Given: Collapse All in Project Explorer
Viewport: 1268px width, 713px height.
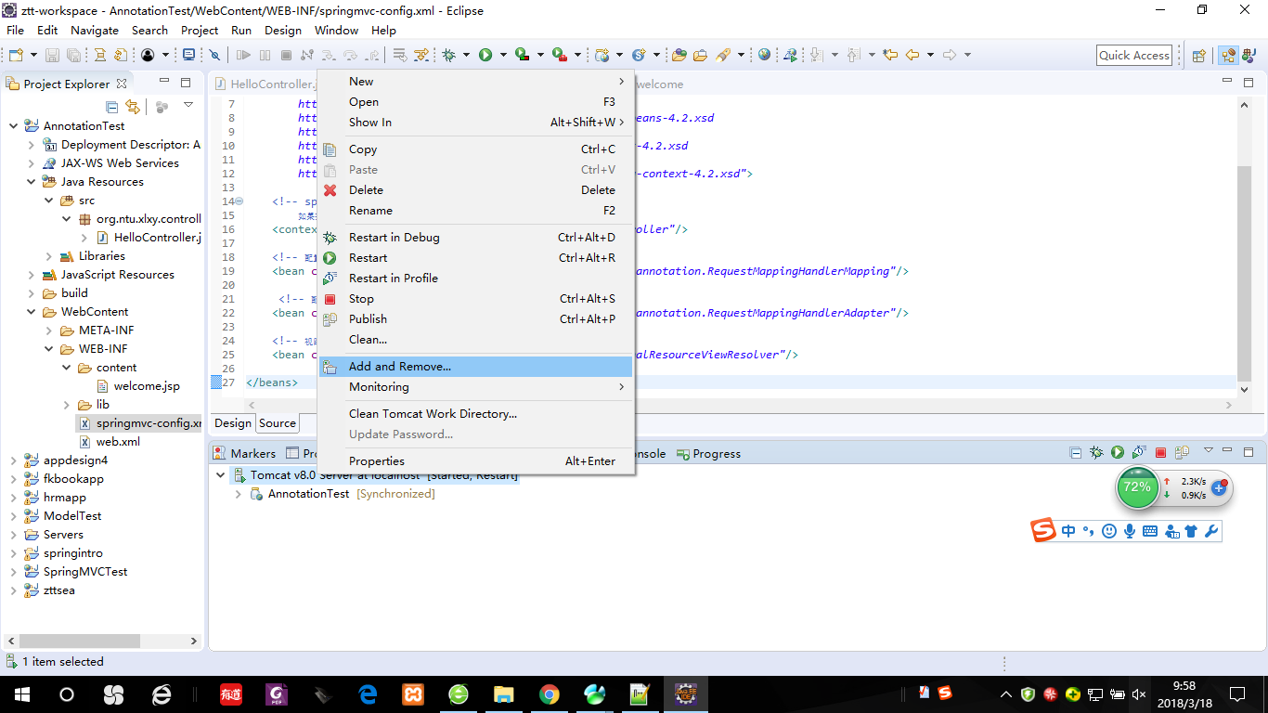Looking at the screenshot, I should [x=112, y=107].
